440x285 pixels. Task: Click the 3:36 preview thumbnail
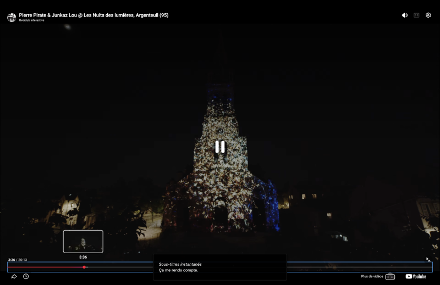(83, 242)
